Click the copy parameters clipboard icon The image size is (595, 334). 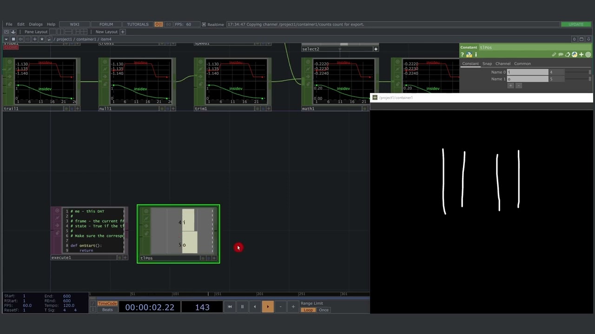coord(568,55)
